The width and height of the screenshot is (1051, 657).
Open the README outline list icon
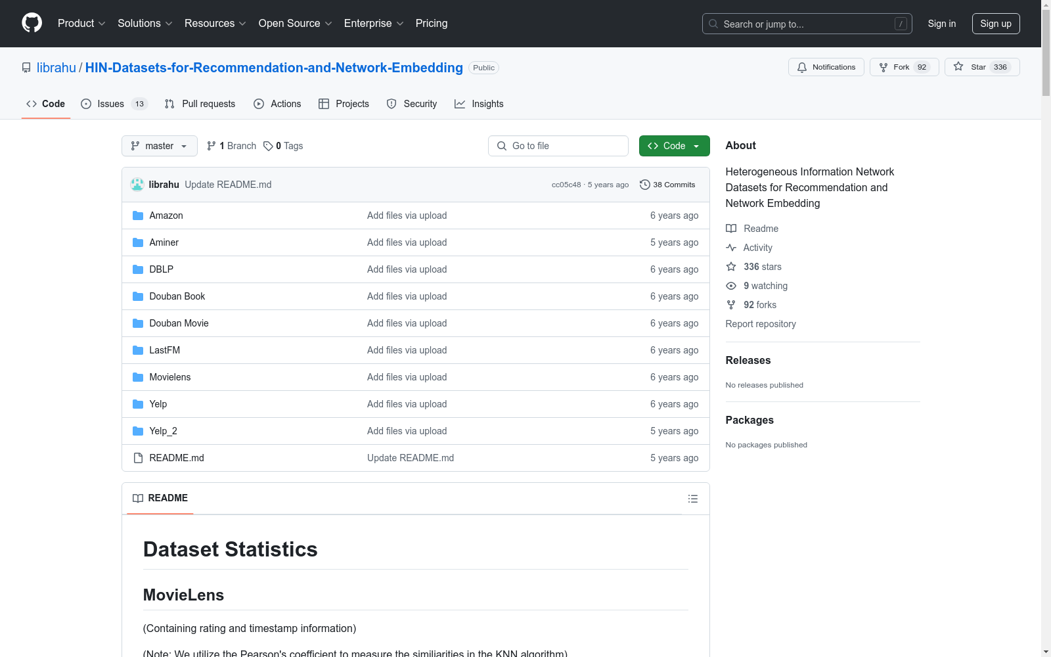pyautogui.click(x=692, y=499)
